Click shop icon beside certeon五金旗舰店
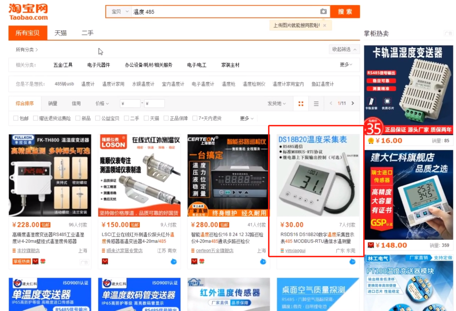The height and width of the screenshot is (311, 456). tap(193, 251)
